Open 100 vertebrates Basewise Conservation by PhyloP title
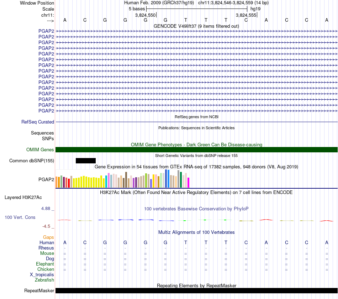This screenshot has width=338, height=299. [x=196, y=209]
